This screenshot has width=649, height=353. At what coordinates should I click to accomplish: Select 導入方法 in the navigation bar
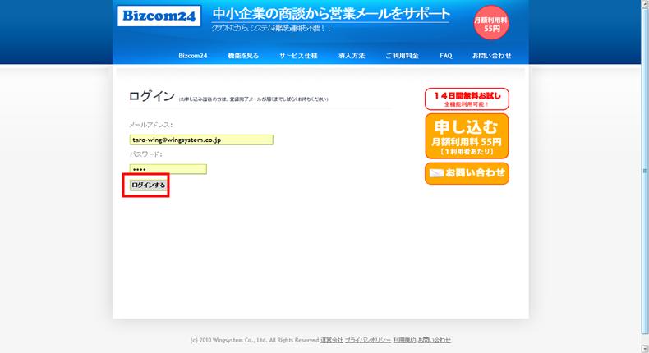tap(352, 56)
